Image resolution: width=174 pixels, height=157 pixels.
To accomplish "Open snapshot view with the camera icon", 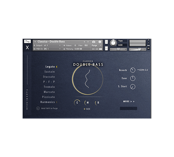I will pyautogui.click(x=94, y=42).
